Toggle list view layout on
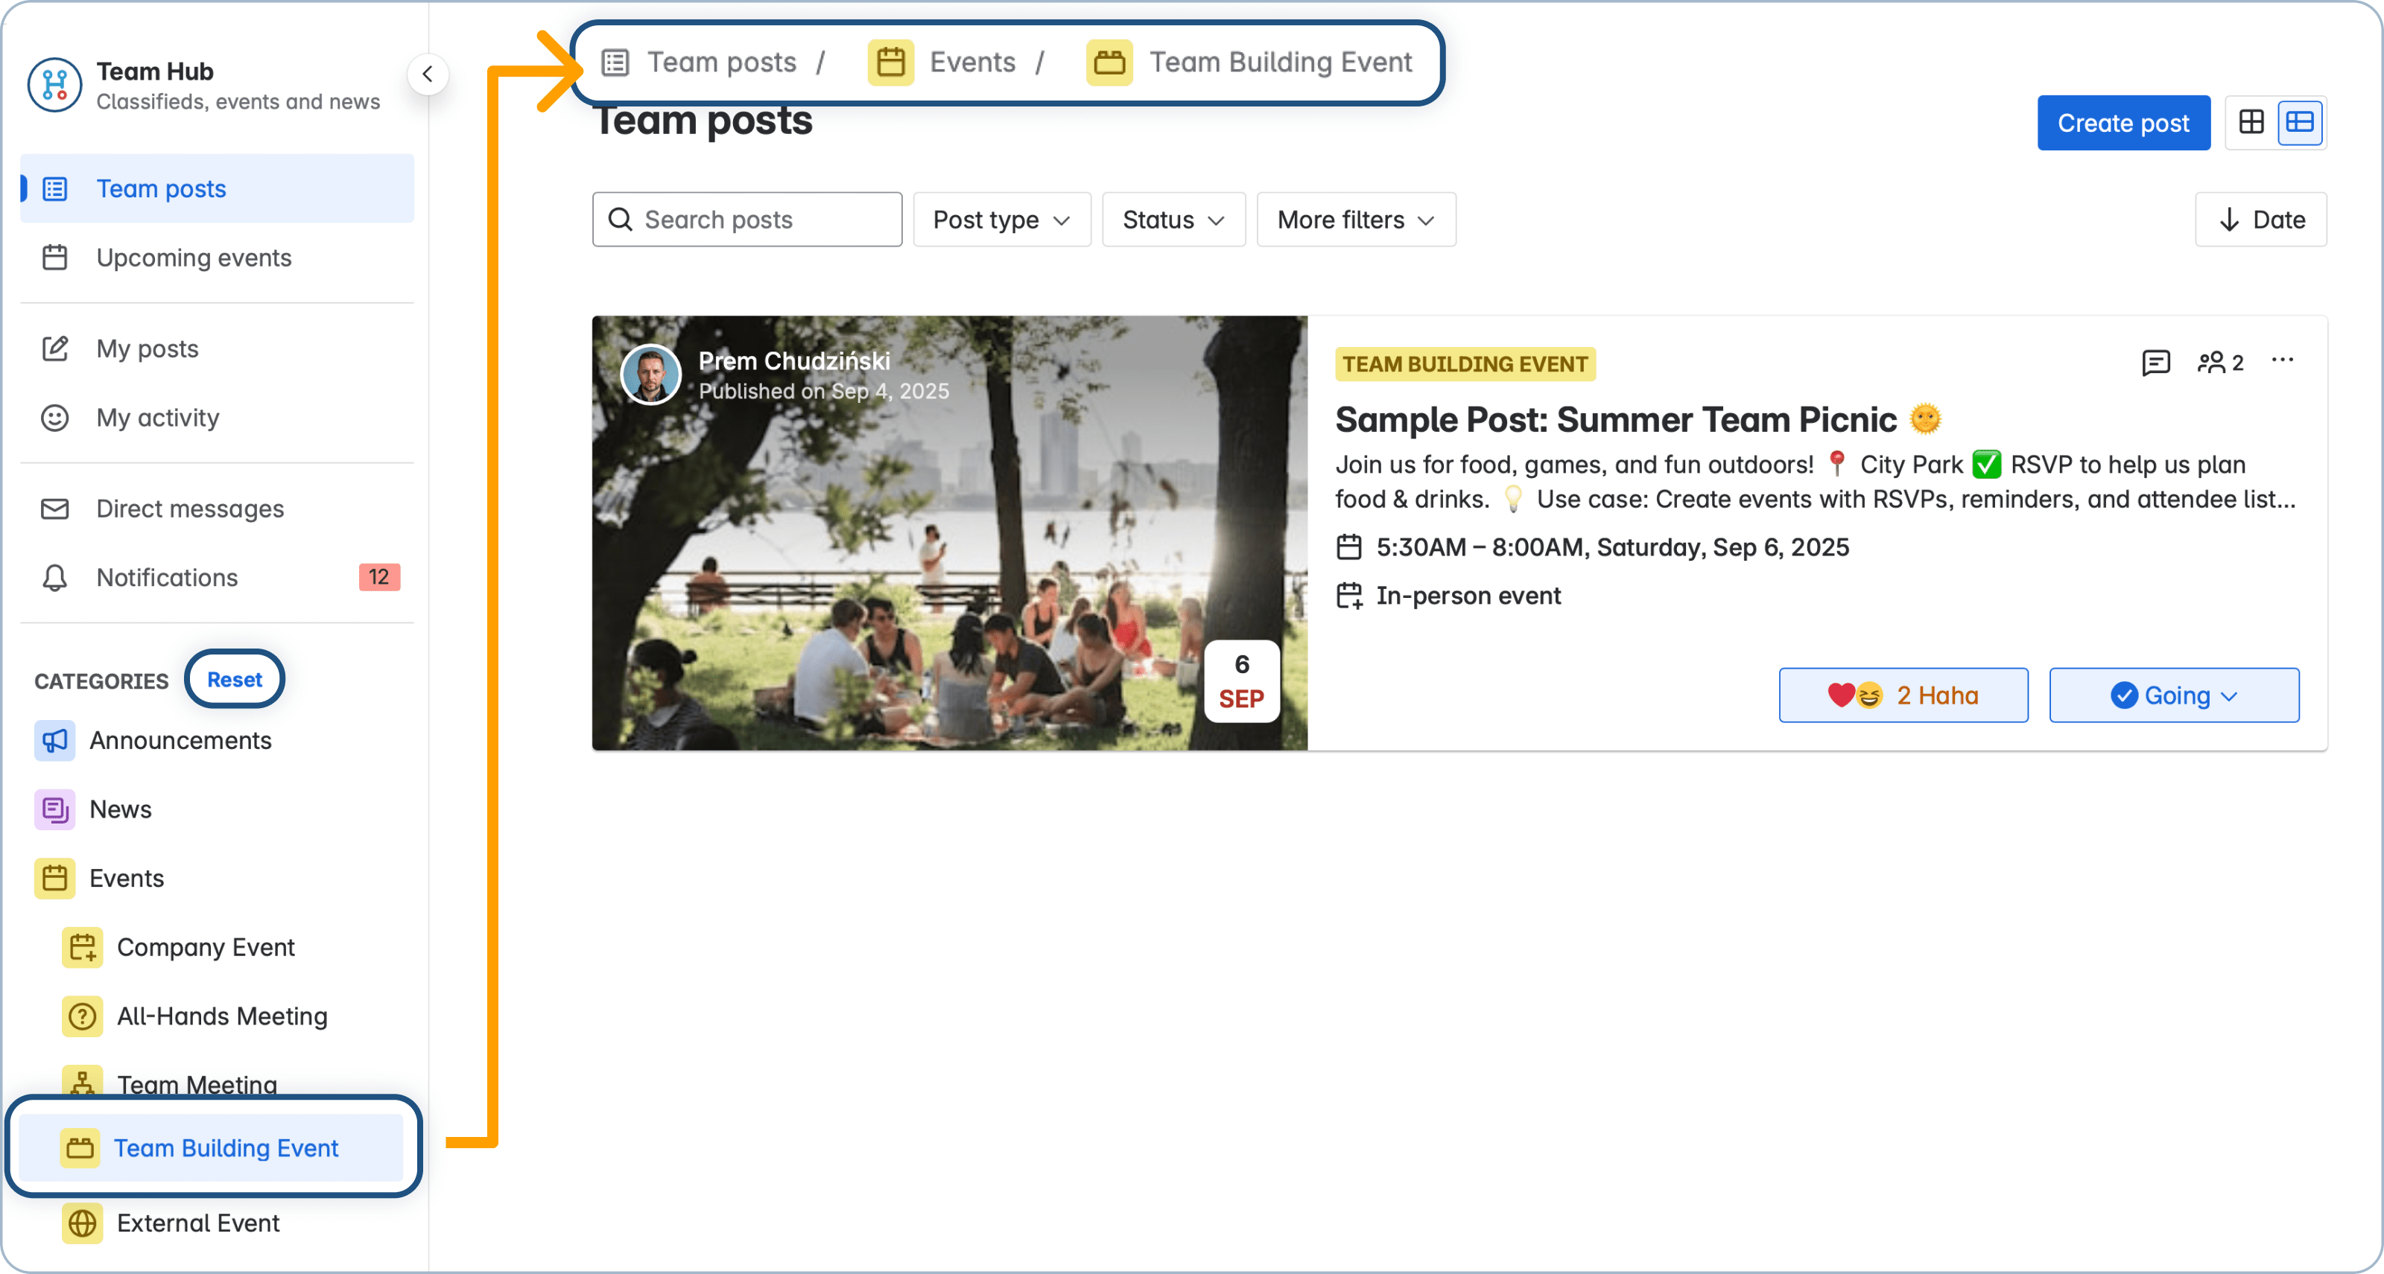Image resolution: width=2384 pixels, height=1274 pixels. 2300,122
